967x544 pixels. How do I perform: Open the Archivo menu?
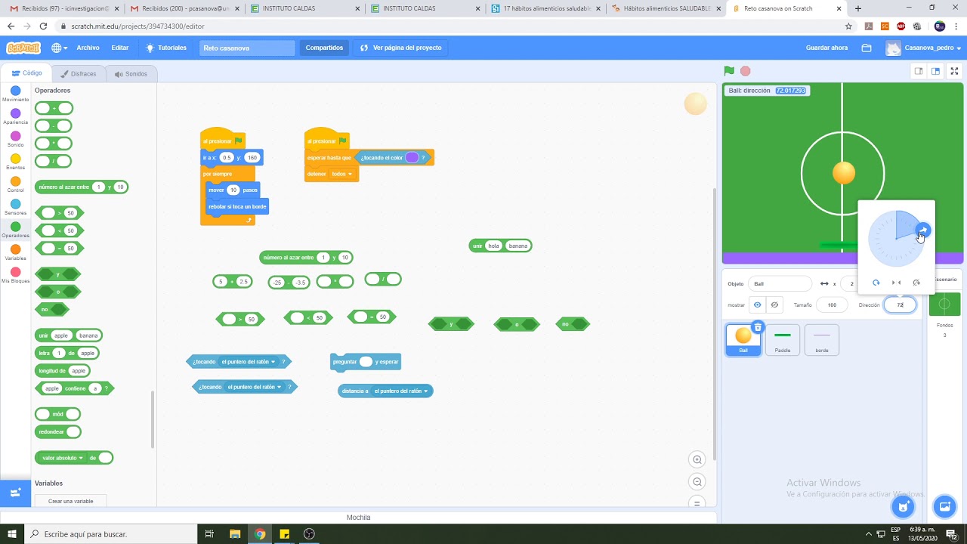click(x=88, y=48)
